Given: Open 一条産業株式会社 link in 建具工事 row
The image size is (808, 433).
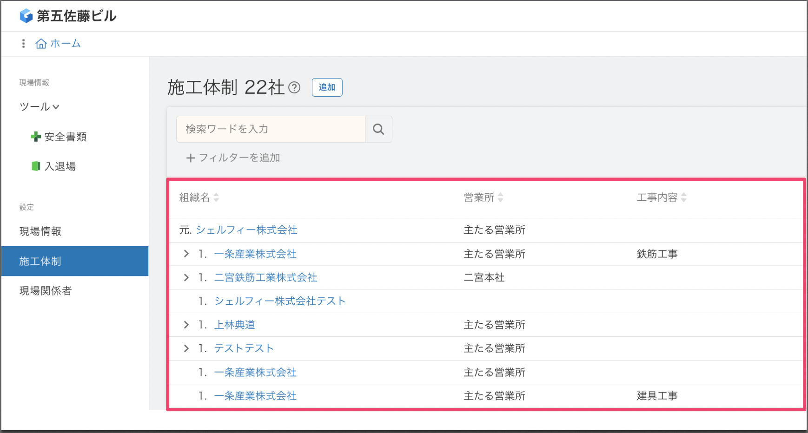Looking at the screenshot, I should click(255, 396).
